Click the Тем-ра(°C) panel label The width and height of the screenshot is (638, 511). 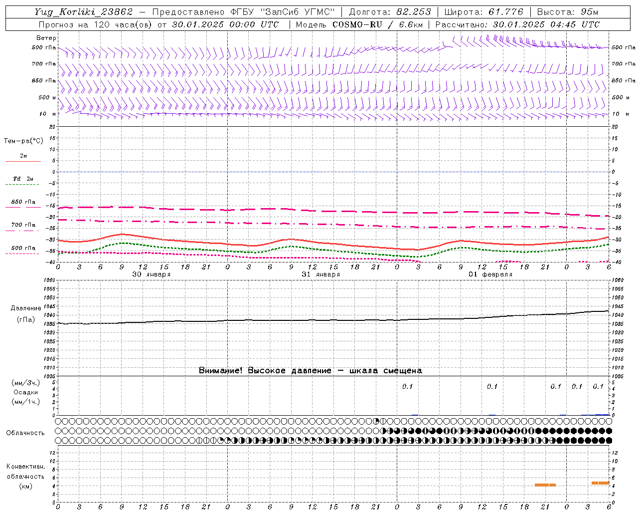coord(23,141)
